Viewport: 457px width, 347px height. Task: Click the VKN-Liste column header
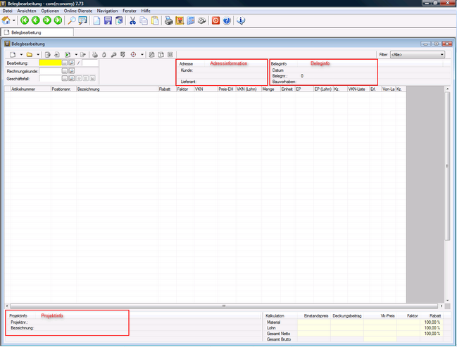[358, 89]
